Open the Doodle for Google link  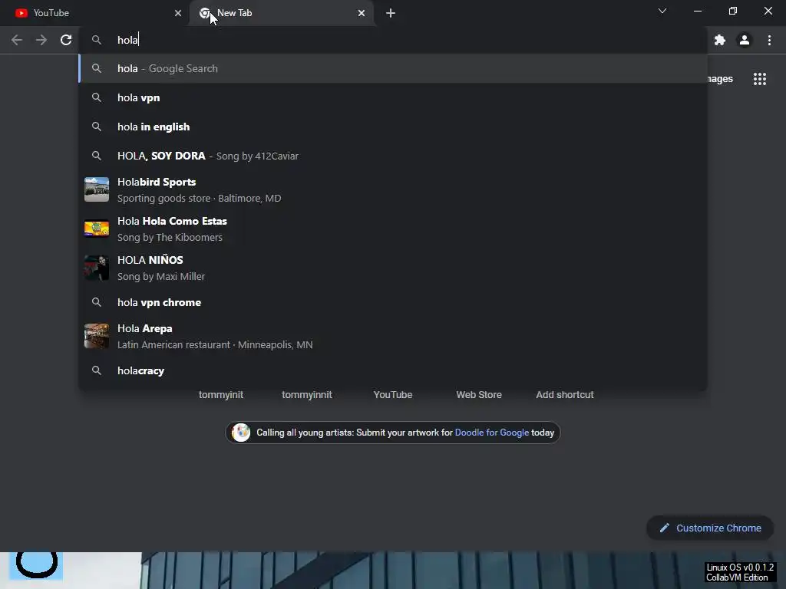492,433
